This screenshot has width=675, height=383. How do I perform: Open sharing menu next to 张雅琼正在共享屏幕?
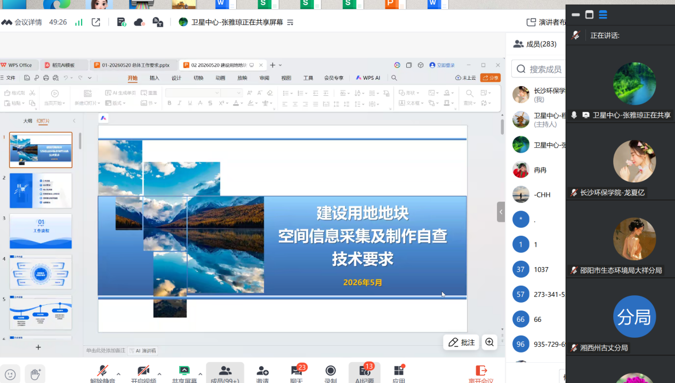tap(291, 22)
